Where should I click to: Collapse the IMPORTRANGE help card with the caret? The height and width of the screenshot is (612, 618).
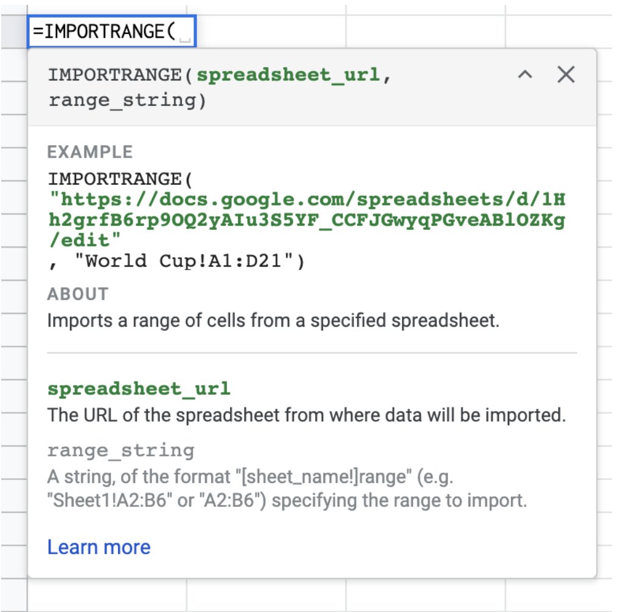(x=524, y=74)
